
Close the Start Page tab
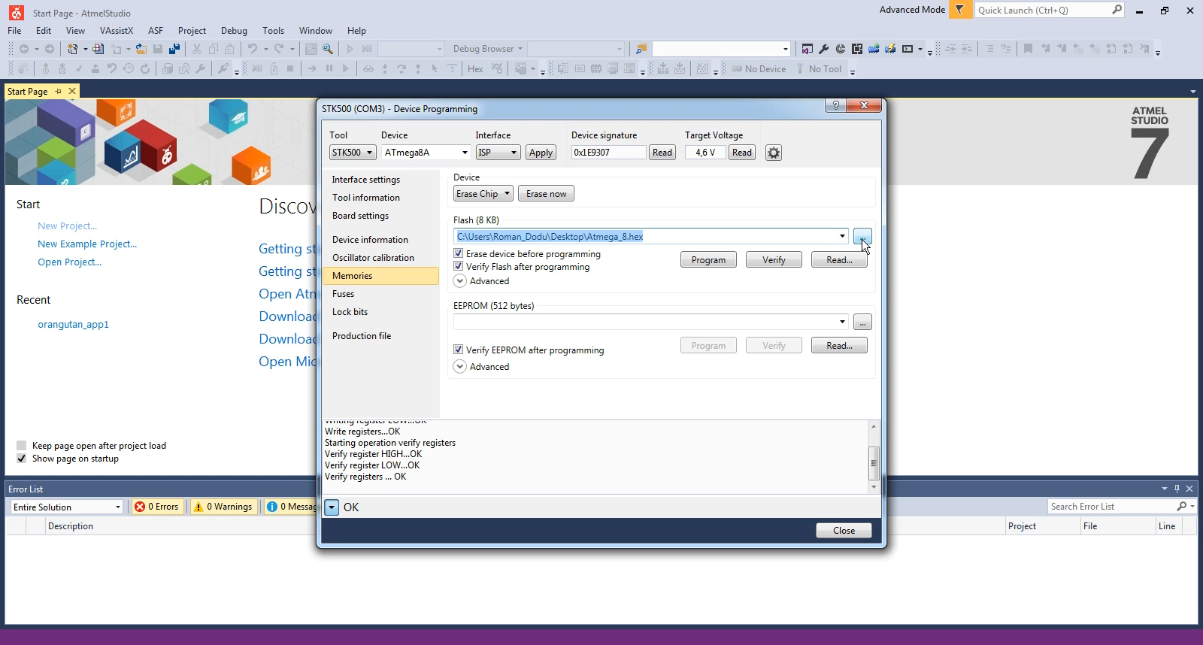click(x=72, y=91)
